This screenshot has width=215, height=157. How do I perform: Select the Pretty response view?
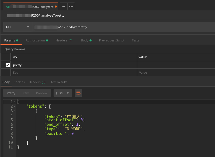(11, 93)
